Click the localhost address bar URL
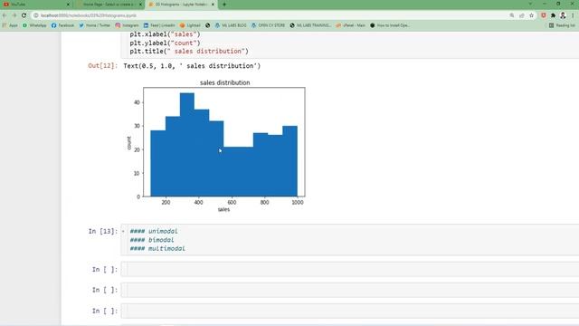The height and width of the screenshot is (326, 579). (89, 15)
